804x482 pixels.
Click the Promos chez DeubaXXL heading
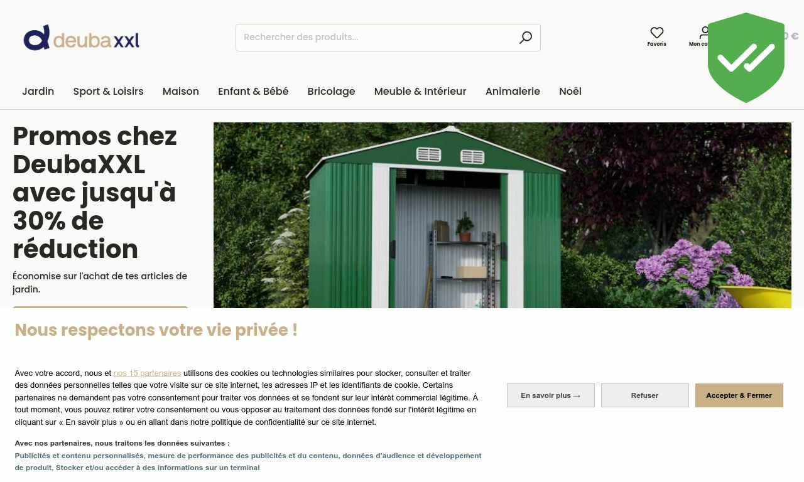click(x=95, y=193)
